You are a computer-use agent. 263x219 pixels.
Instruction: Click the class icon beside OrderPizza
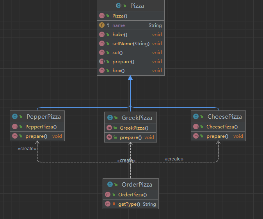pos(110,184)
